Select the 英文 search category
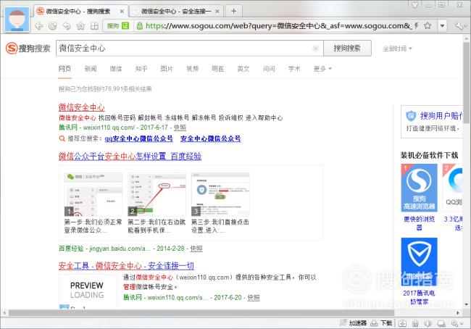The image size is (471, 329). pyautogui.click(x=243, y=69)
